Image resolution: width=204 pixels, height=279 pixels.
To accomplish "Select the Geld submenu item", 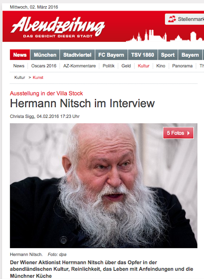I will 126,66.
